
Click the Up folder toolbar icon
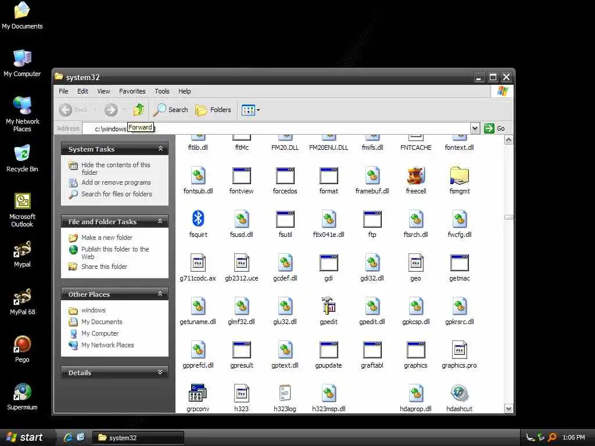tap(138, 110)
